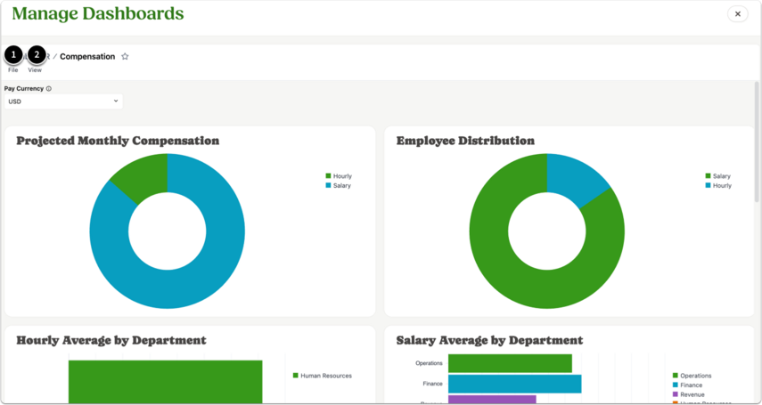Open the File menu
Image resolution: width=762 pixels, height=405 pixels.
pyautogui.click(x=13, y=70)
